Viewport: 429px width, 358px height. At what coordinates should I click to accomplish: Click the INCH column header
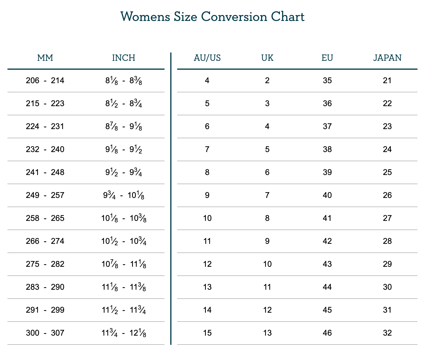[123, 58]
